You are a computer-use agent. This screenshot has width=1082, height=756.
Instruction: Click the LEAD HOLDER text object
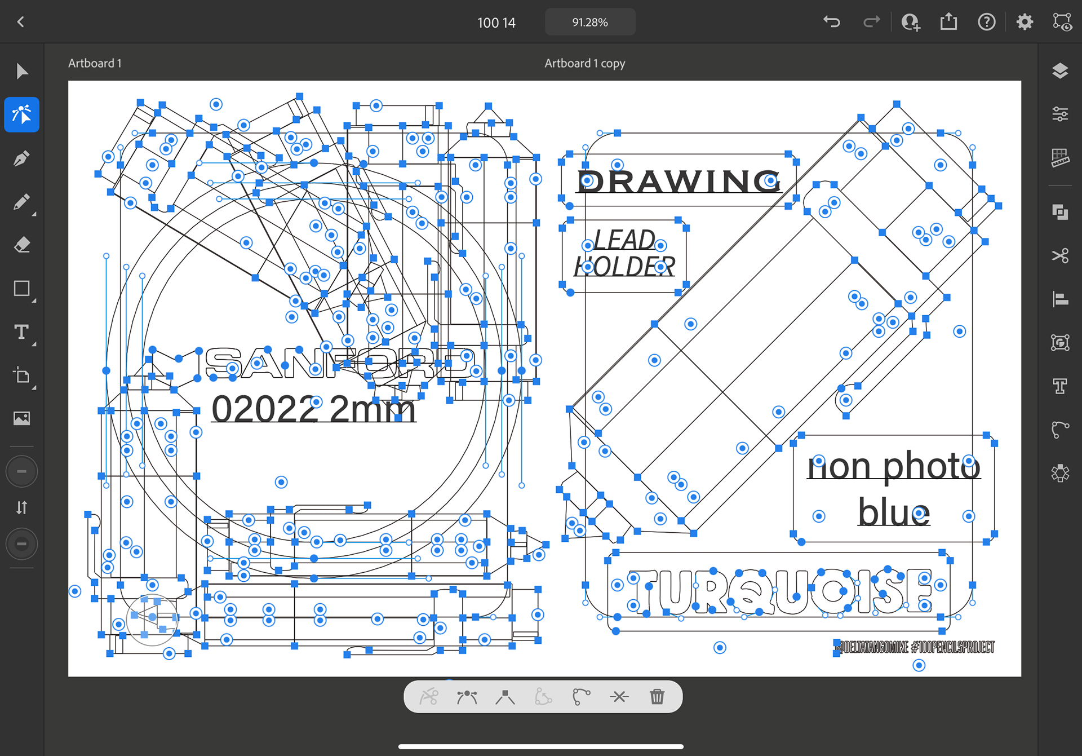(624, 253)
